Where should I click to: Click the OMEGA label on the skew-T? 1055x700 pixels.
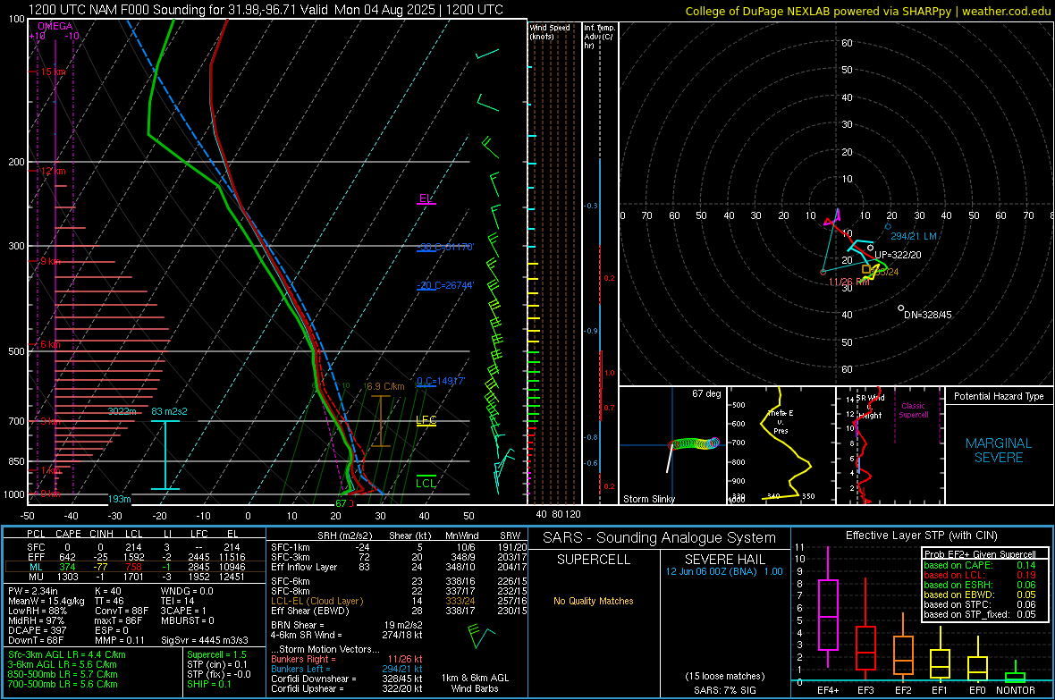pos(55,26)
